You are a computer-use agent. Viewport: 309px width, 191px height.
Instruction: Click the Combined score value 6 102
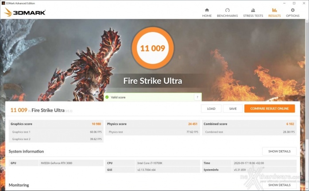[290, 124]
